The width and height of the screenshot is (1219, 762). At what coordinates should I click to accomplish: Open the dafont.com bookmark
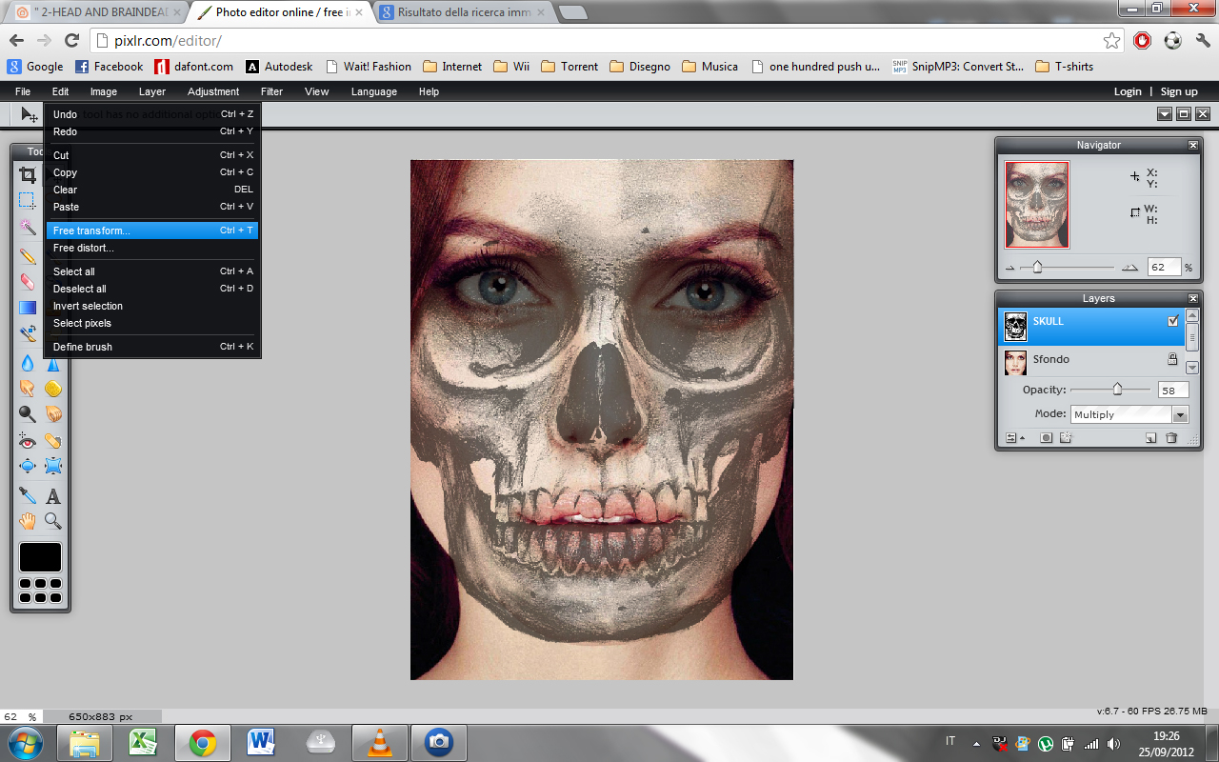(x=194, y=67)
